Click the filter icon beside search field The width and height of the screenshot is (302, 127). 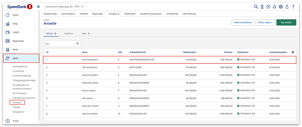tap(78, 44)
